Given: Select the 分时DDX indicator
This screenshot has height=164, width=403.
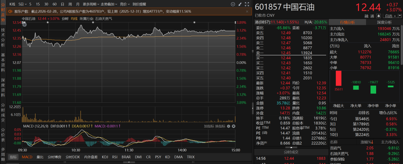Looking at the screenshot, I should pyautogui.click(x=73, y=157).
